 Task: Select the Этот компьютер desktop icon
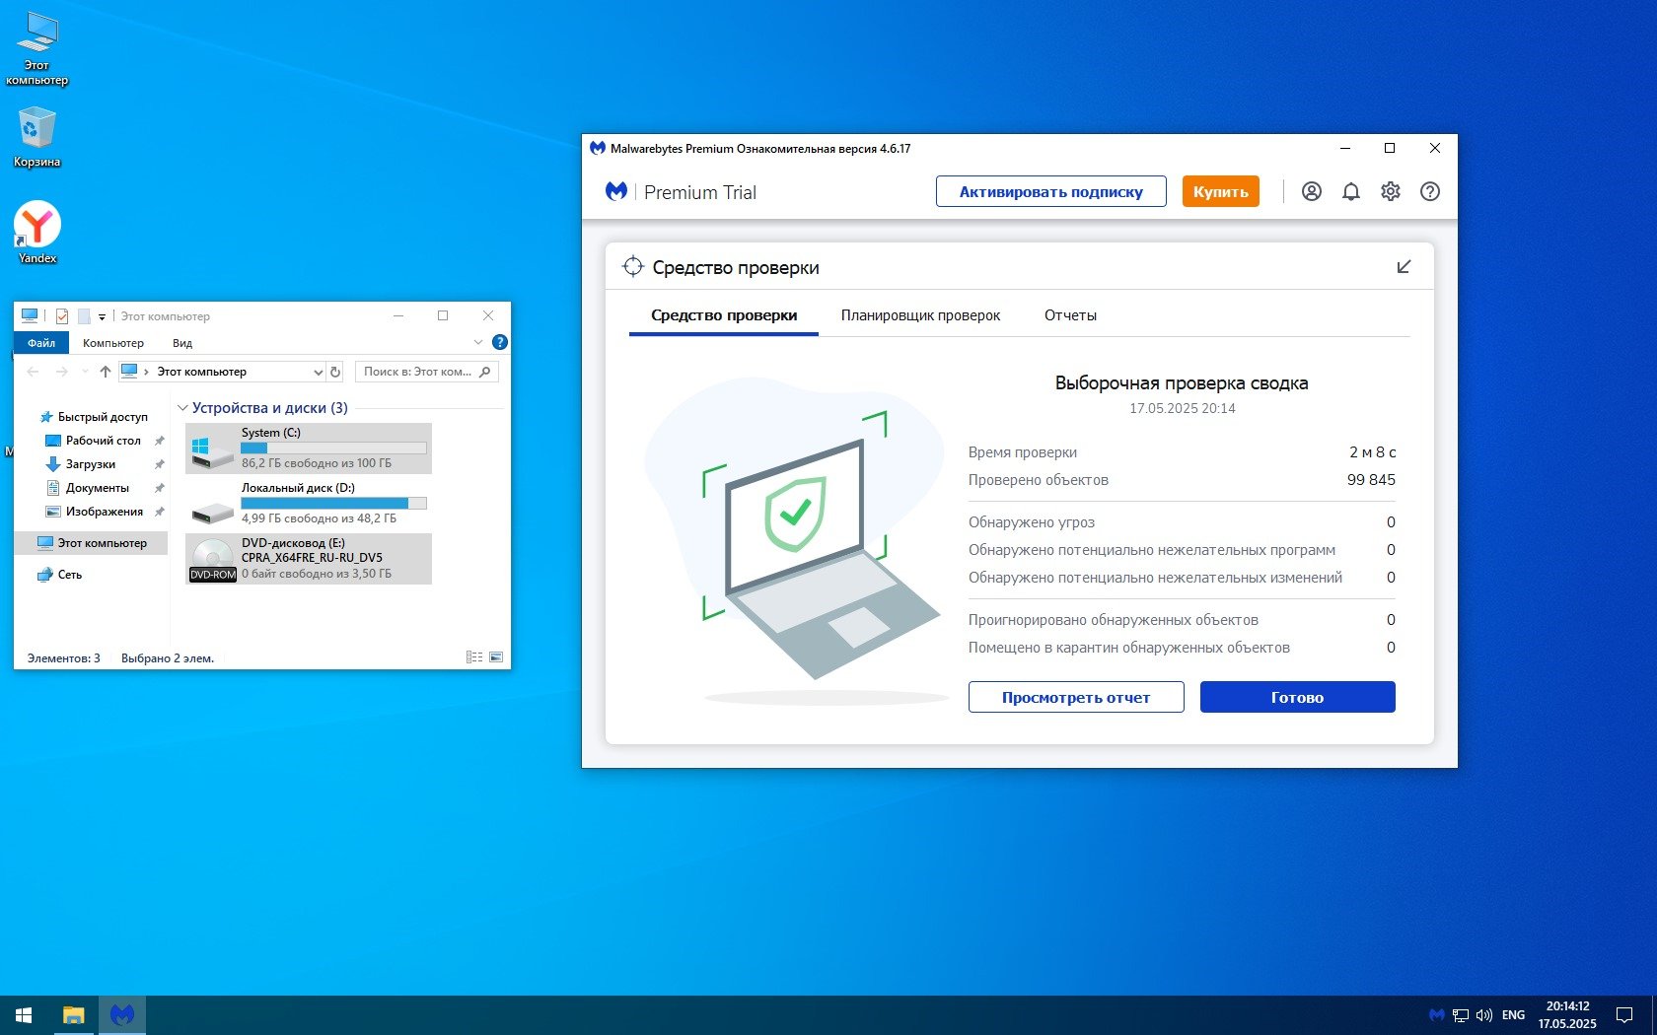pos(36,49)
